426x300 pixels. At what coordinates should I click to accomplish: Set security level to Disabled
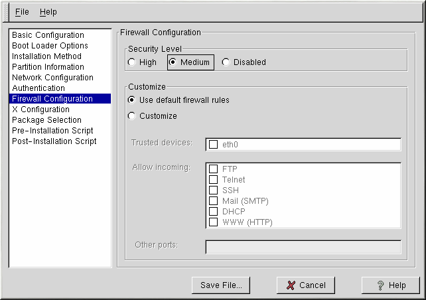click(226, 62)
